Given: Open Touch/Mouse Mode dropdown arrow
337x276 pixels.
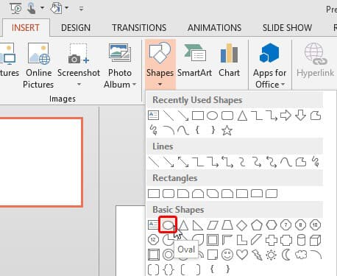Looking at the screenshot, I should click(42, 8).
